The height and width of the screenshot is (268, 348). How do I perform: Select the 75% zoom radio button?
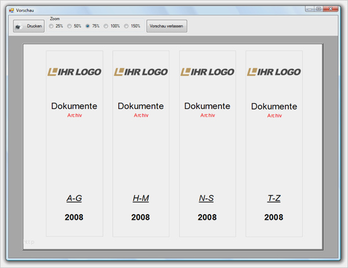88,26
